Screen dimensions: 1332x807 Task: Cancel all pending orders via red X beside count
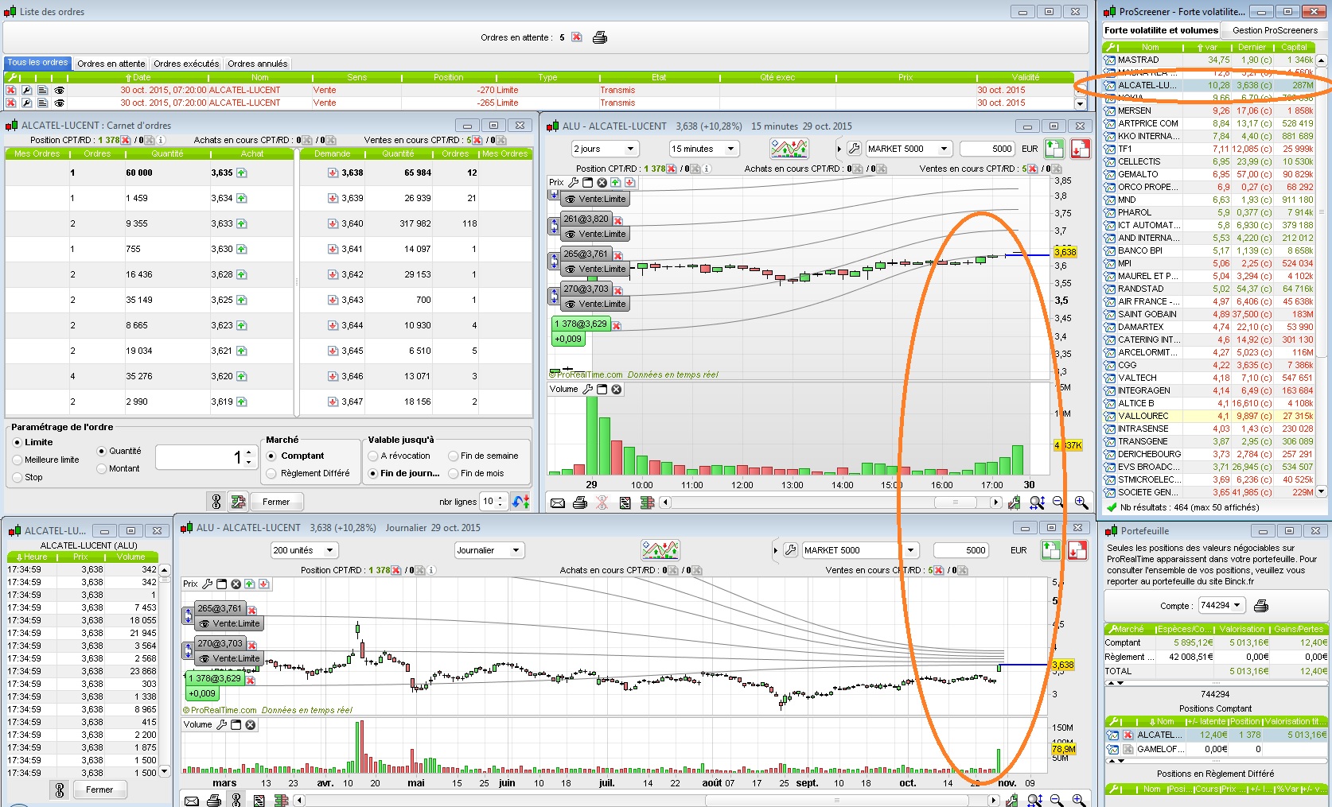tap(577, 37)
